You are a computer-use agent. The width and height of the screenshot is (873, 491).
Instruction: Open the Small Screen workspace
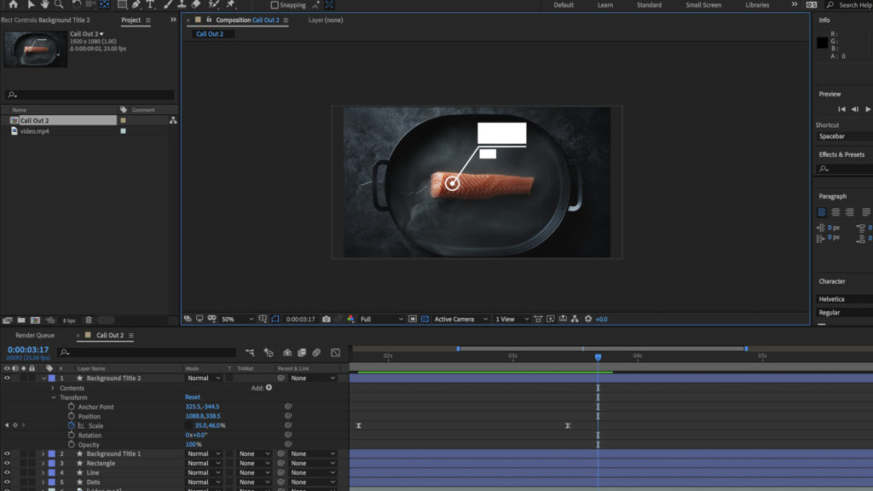(702, 5)
